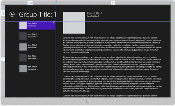Click the column gridline handle triangle at top

click(56, 2)
